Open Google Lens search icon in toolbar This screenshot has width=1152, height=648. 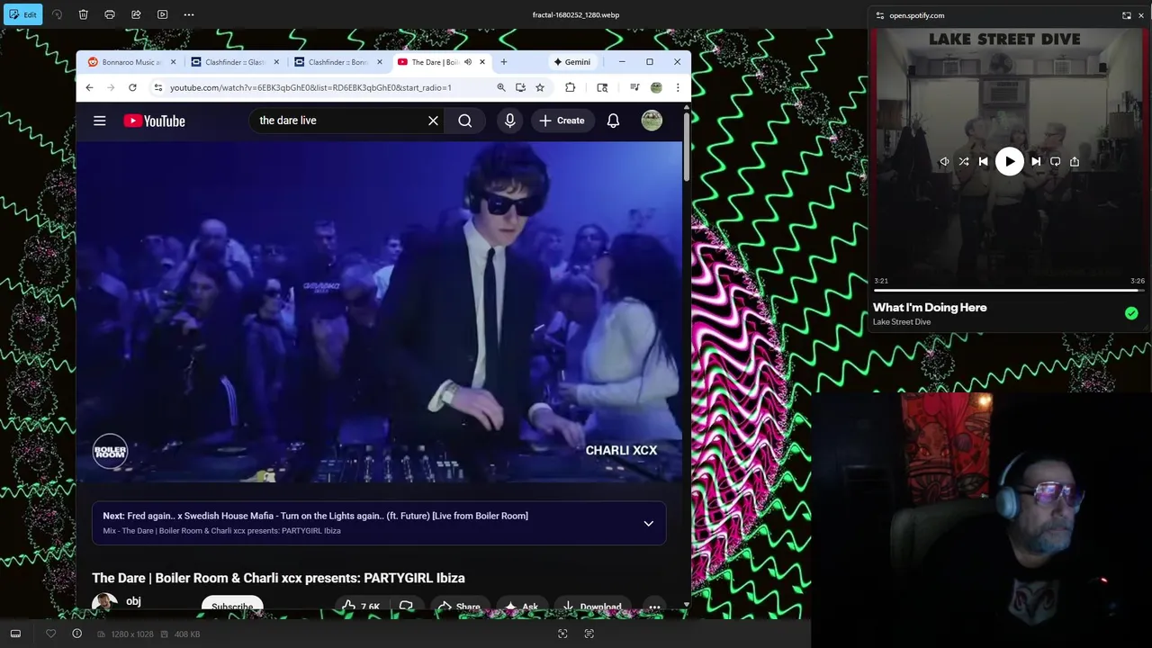point(602,87)
